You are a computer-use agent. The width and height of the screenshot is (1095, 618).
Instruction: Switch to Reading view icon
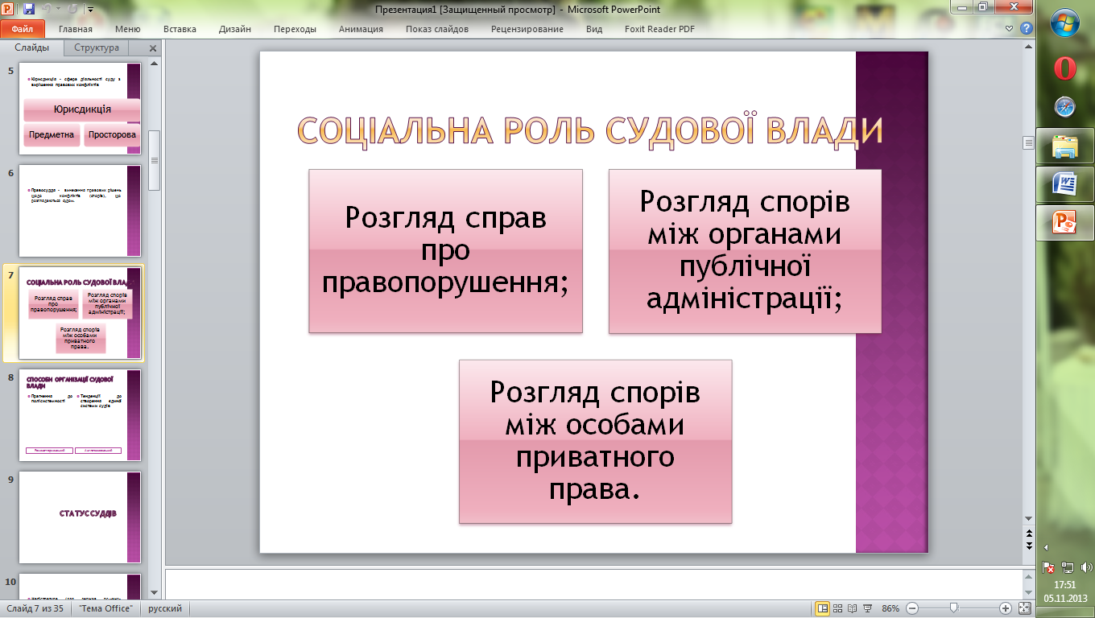852,608
